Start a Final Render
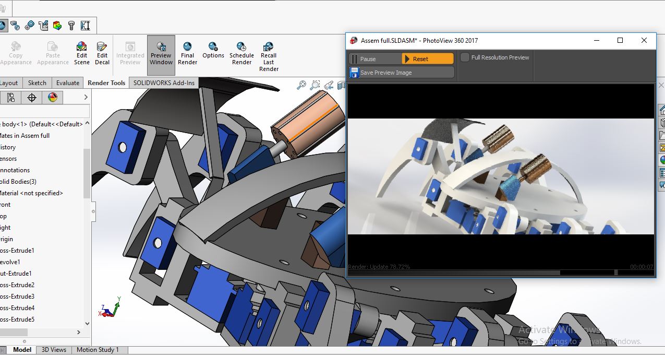665x355 pixels. pos(187,53)
